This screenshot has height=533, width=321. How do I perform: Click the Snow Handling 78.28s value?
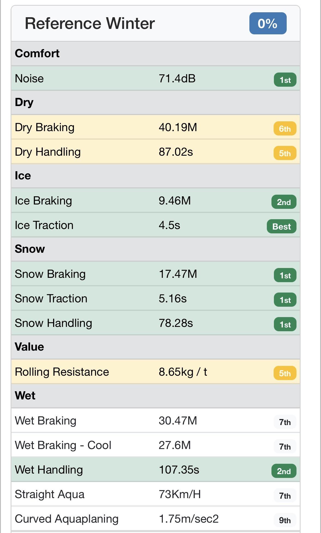click(176, 323)
